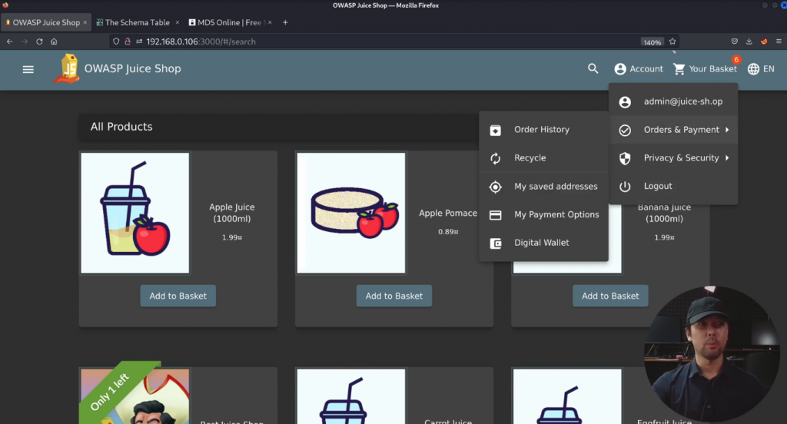This screenshot has width=787, height=424.
Task: Click the shield tracking protection icon
Action: [x=116, y=41]
